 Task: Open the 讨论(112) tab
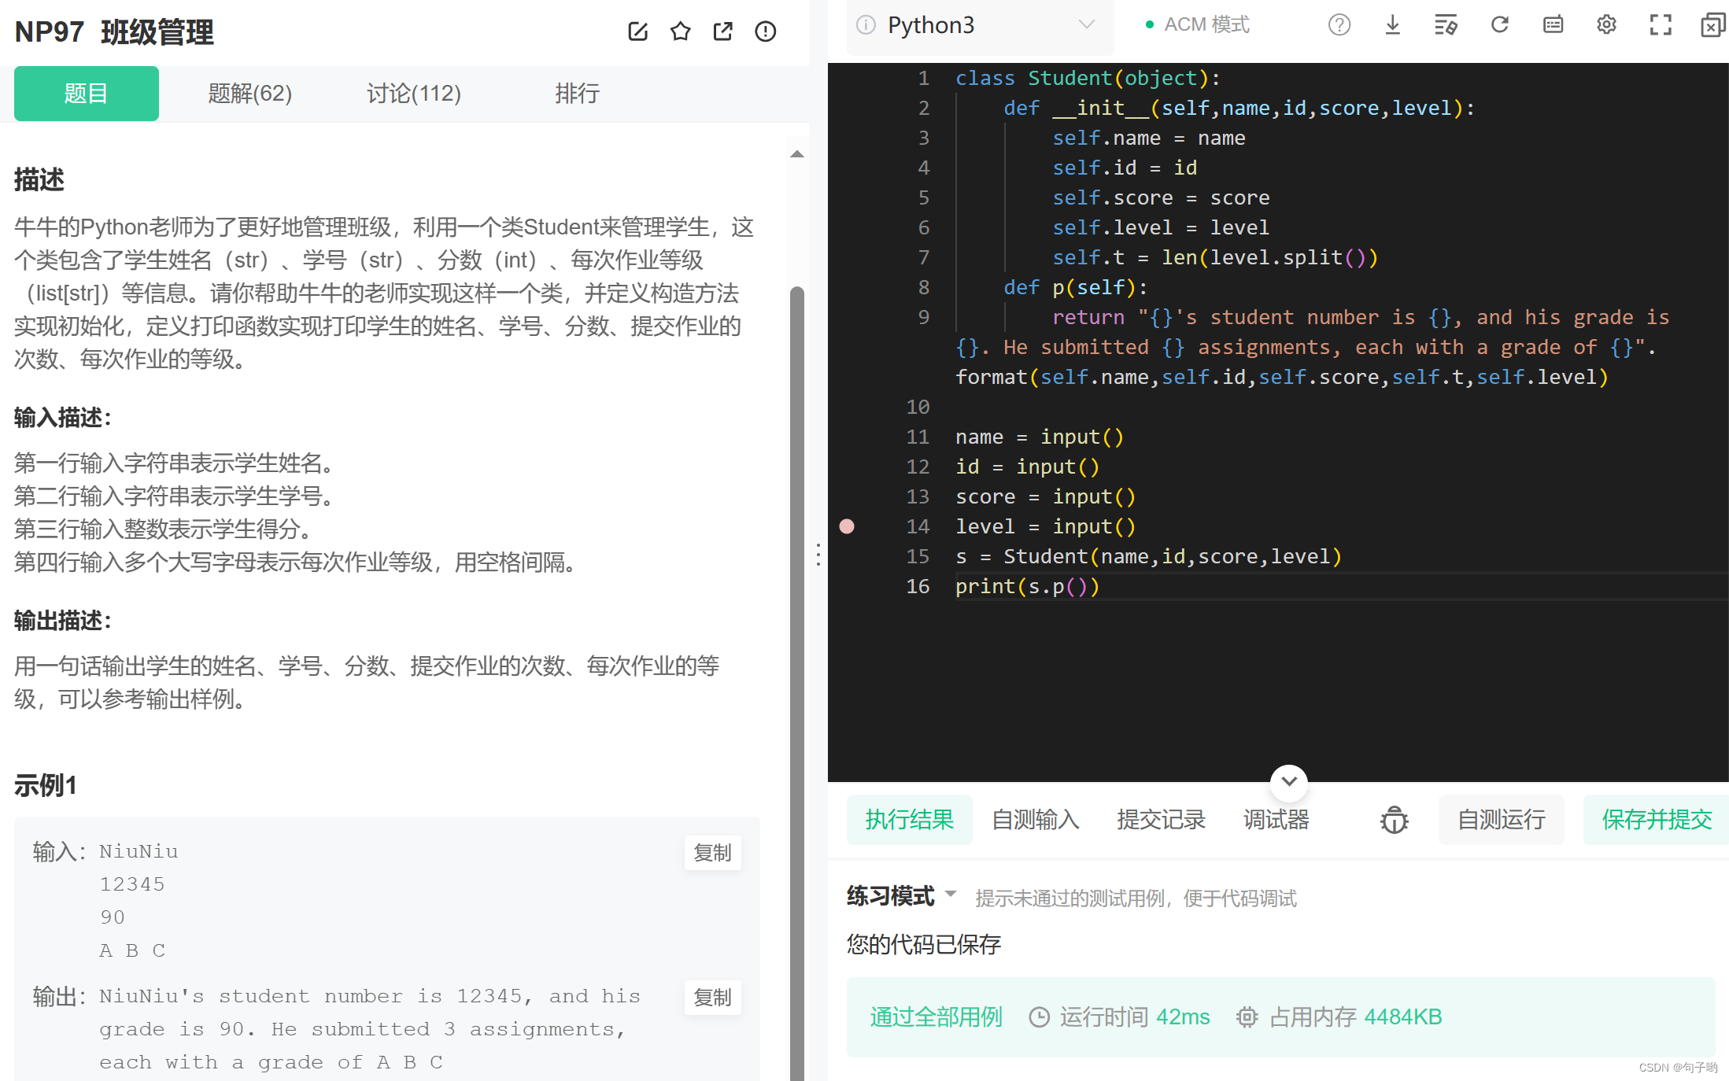[x=414, y=94]
